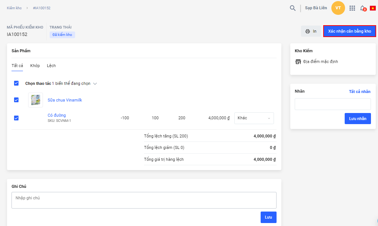
Task: Open the notifications bell
Action: click(362, 8)
